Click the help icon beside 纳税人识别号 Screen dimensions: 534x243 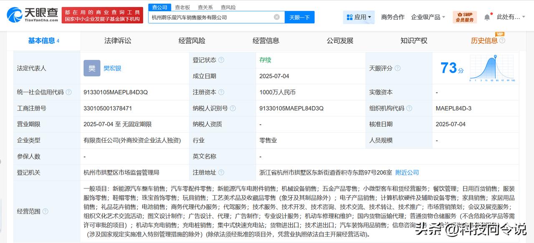tap(233, 108)
